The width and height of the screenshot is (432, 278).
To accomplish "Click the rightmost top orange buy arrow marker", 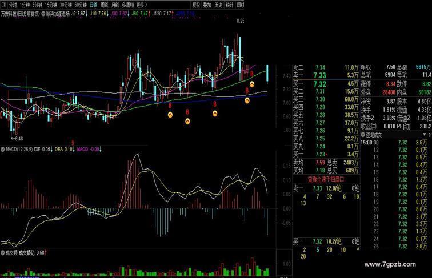I will 252,84.
